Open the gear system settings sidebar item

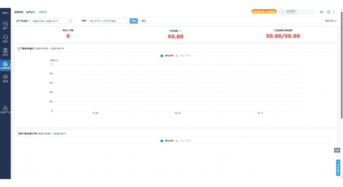5,78
